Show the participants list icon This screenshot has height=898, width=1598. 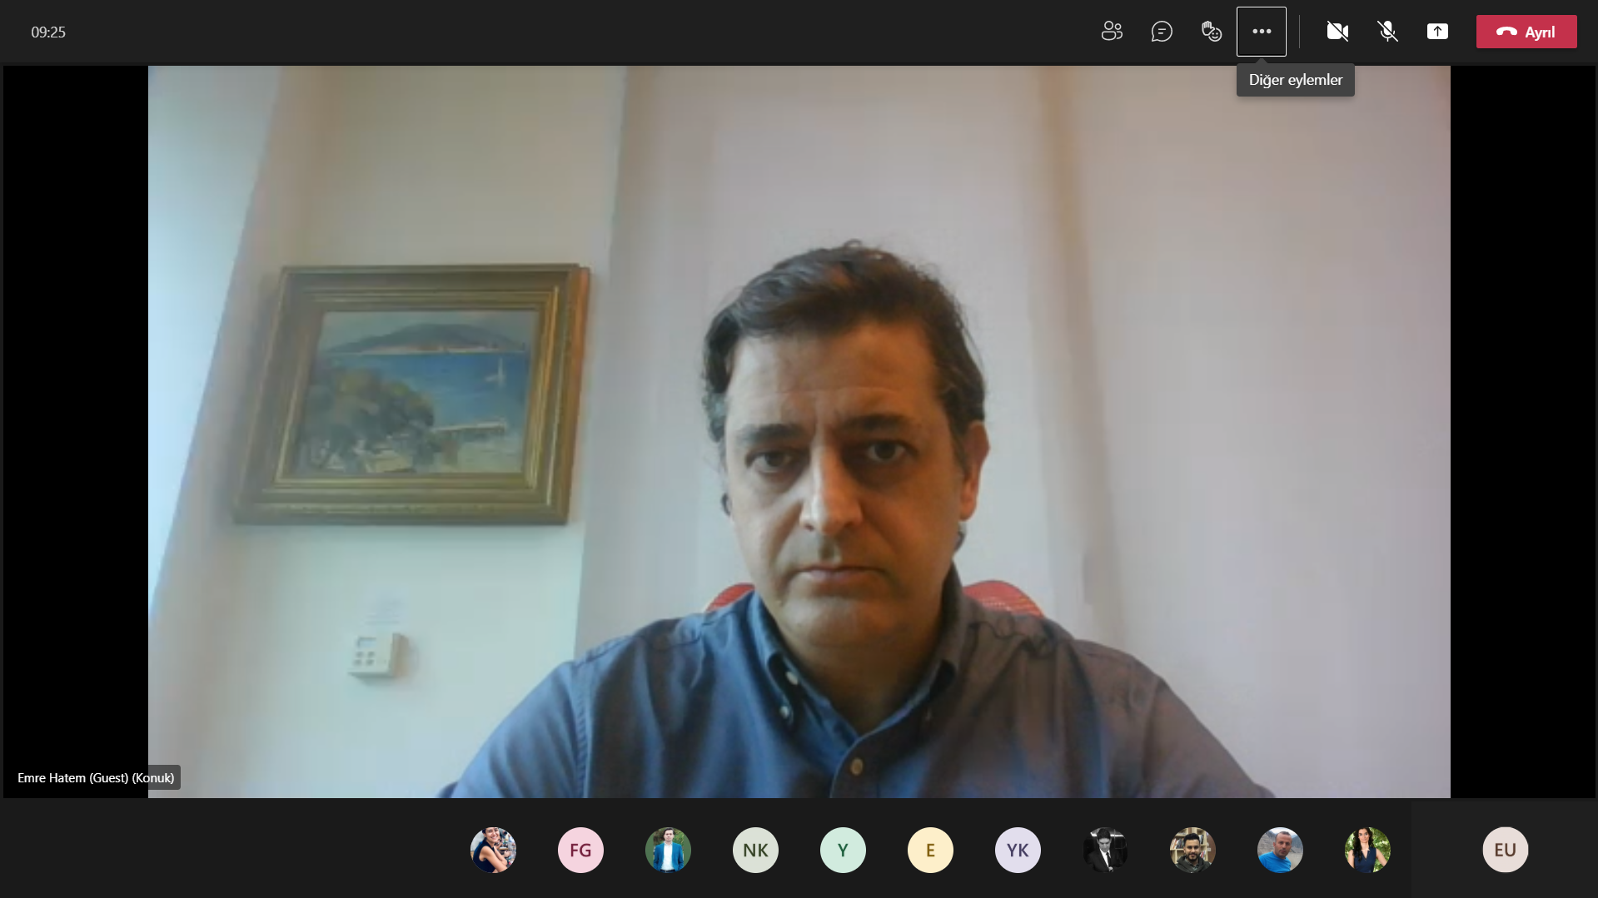(1112, 32)
